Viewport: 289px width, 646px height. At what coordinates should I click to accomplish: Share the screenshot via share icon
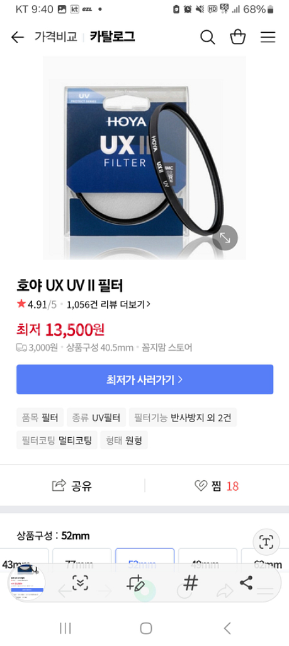tap(246, 582)
